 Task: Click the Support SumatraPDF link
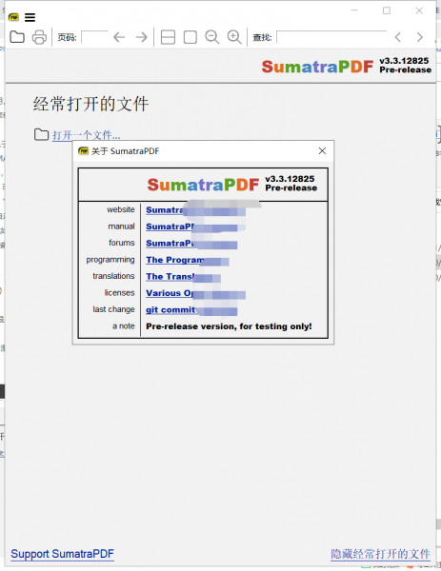coord(62,554)
